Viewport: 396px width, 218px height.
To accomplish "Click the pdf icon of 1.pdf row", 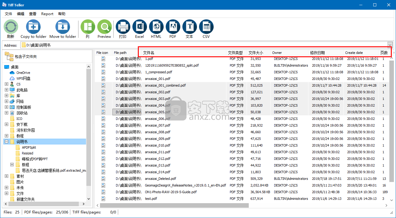I will (103, 59).
